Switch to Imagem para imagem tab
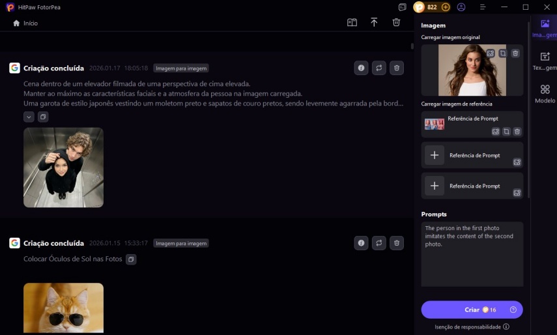The image size is (557, 335). (545, 29)
